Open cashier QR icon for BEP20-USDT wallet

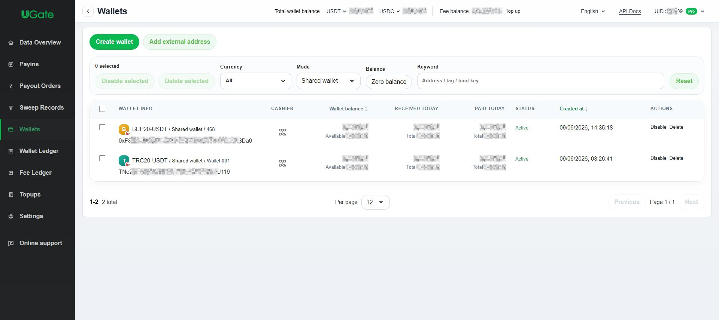(x=282, y=132)
